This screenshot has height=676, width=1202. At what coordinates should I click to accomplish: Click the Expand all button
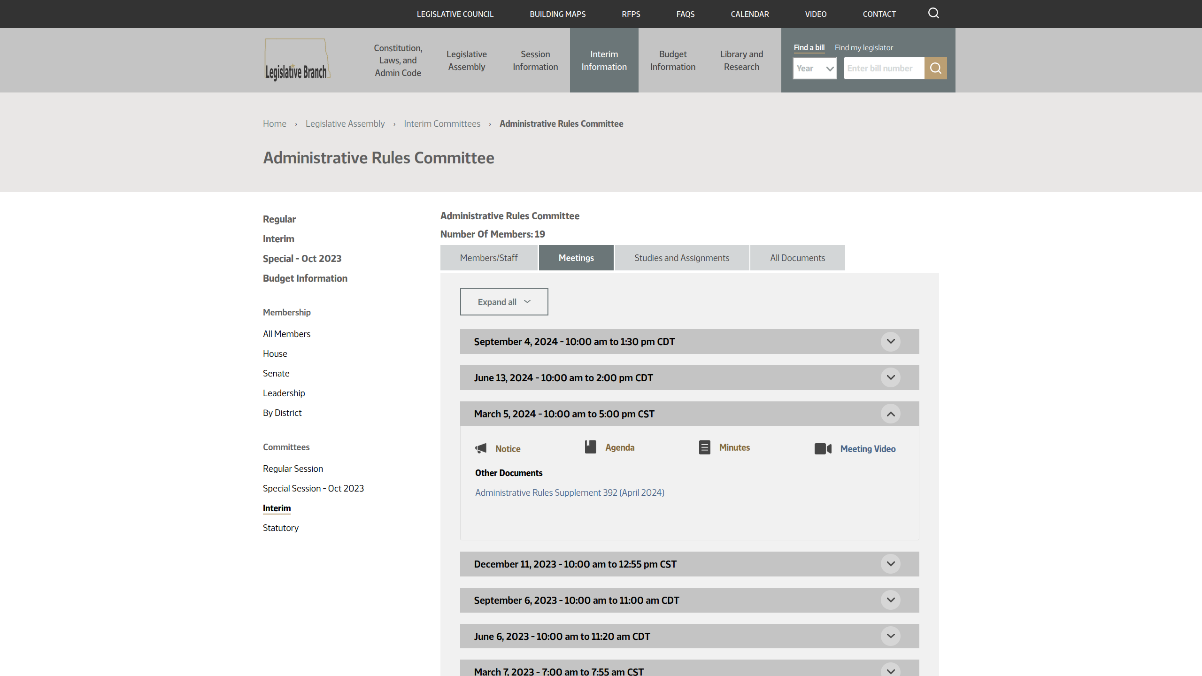pos(504,301)
